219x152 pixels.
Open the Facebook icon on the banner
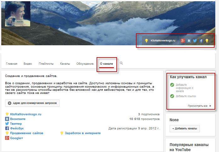(201, 41)
